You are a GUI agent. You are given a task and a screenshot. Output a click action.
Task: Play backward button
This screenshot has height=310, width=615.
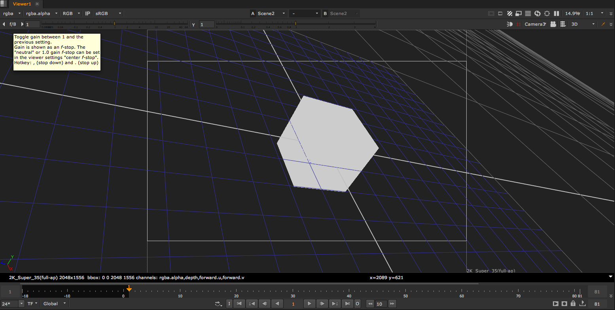click(x=277, y=304)
